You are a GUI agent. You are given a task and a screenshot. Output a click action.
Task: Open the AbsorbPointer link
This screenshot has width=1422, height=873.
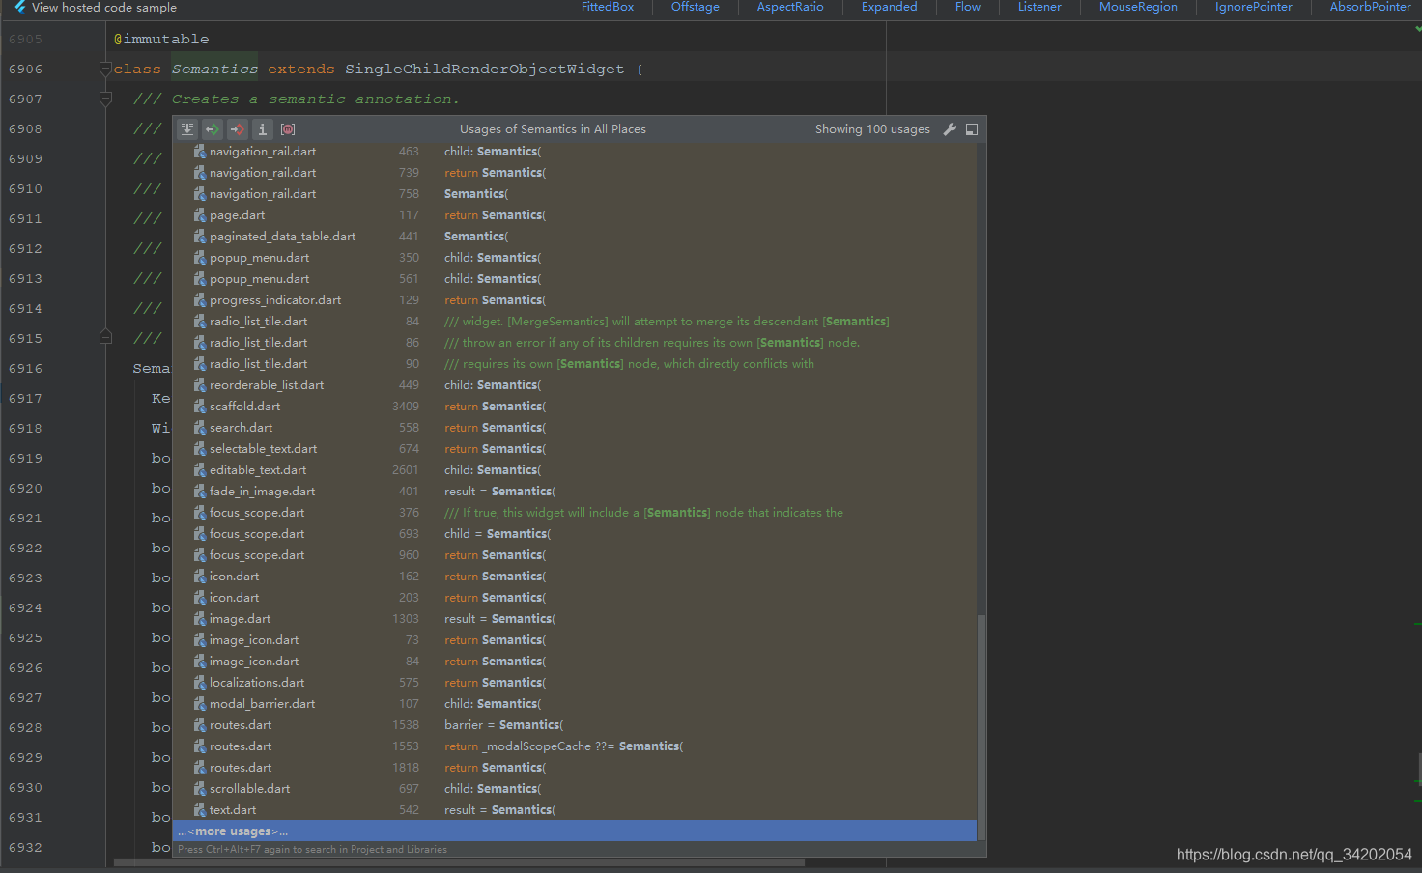1370,7
